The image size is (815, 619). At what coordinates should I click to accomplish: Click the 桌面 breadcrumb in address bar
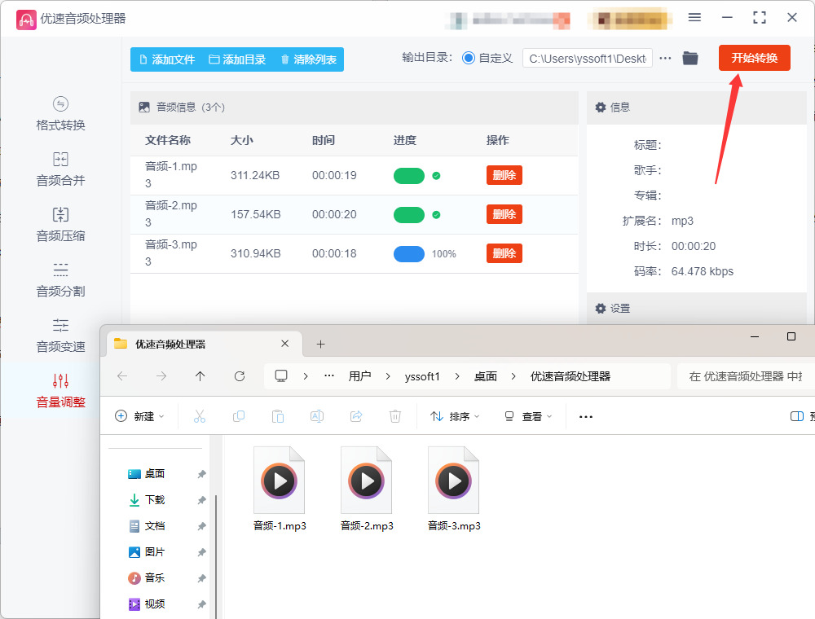point(486,376)
